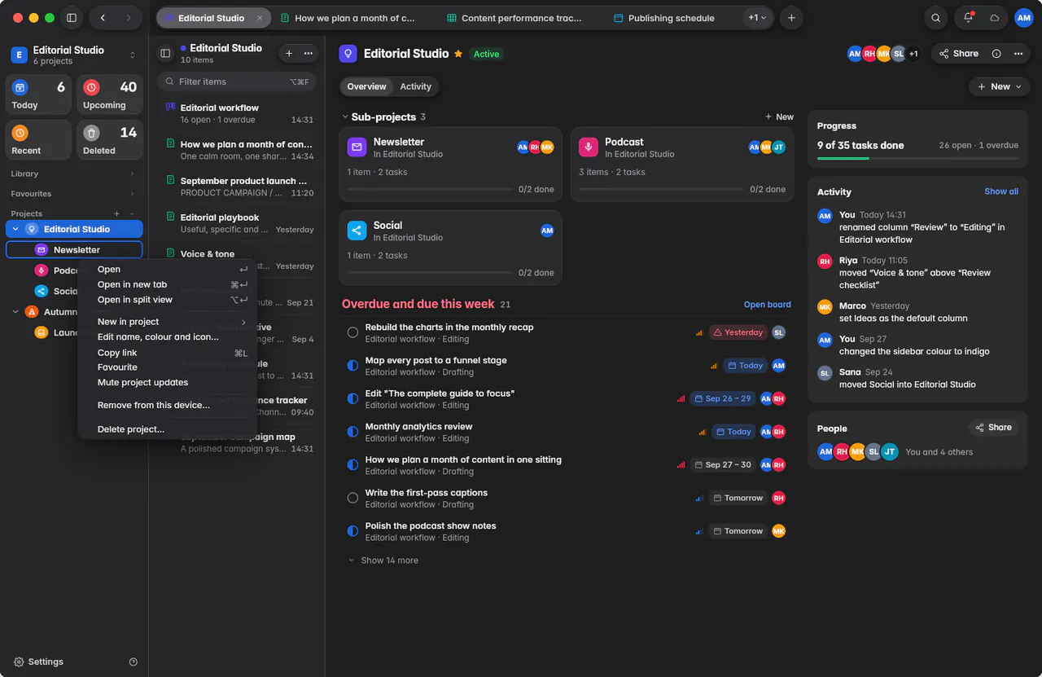Open Editorial workflow list item
Screen dimensions: 1042x677
point(236,113)
